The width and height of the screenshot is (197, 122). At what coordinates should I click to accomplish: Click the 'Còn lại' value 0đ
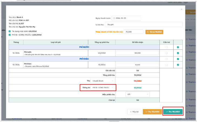[x=137, y=100]
